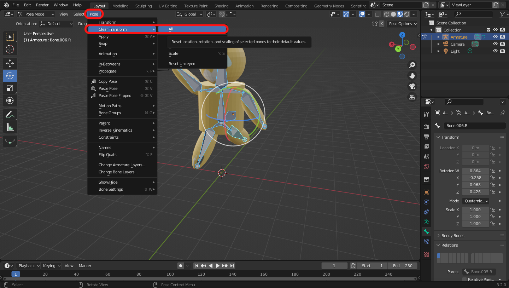The image size is (509, 288).
Task: Choose Scale in Clear Transform submenu
Action: pos(192,53)
